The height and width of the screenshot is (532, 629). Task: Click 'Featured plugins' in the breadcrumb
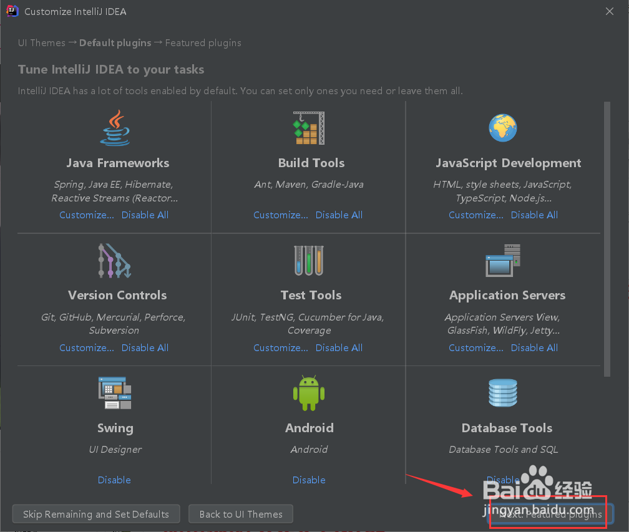[203, 43]
